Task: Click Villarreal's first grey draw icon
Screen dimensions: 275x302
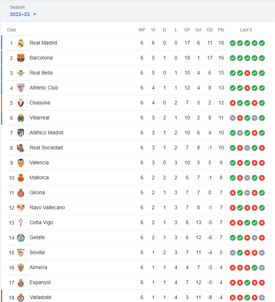Action: pyautogui.click(x=233, y=118)
